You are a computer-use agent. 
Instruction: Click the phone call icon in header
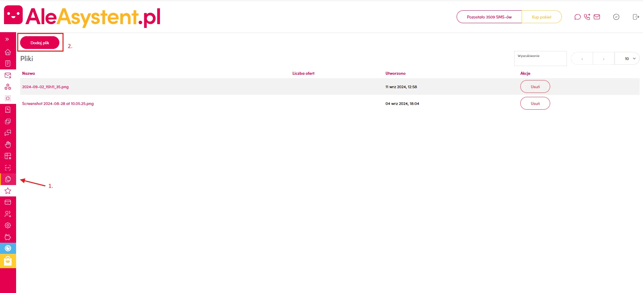tap(587, 17)
